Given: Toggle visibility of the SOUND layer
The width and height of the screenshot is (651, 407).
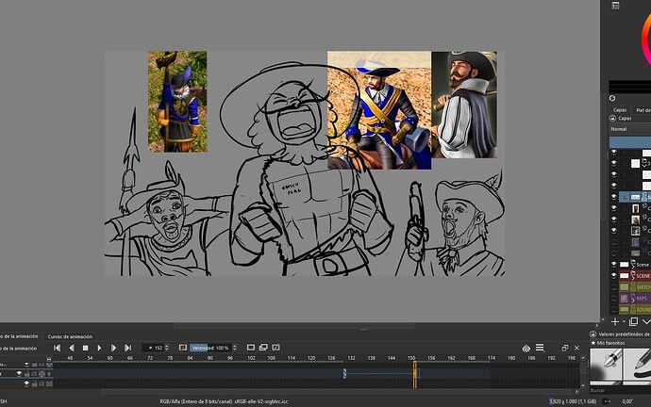Looking at the screenshot, I should (614, 309).
